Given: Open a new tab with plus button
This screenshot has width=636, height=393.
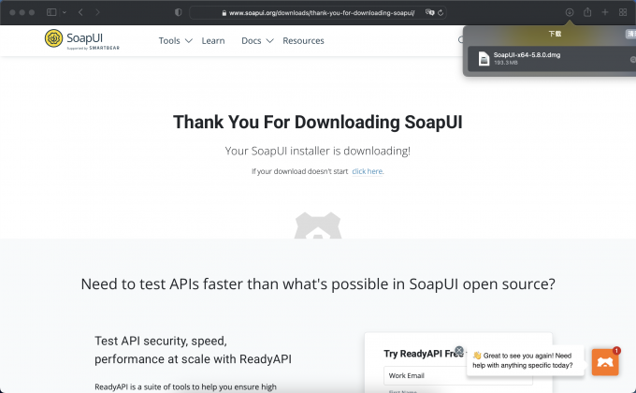Looking at the screenshot, I should click(605, 12).
